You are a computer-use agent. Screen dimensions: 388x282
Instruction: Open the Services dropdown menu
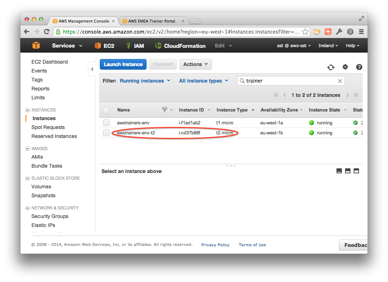[x=67, y=46]
